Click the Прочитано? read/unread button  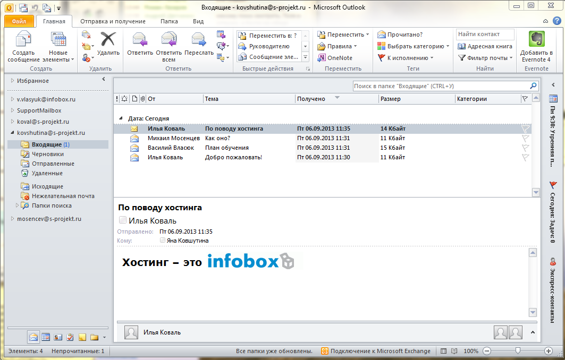(400, 35)
